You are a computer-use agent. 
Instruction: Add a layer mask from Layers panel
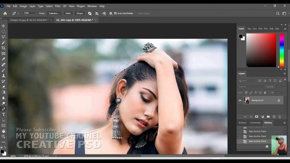(x=256, y=117)
